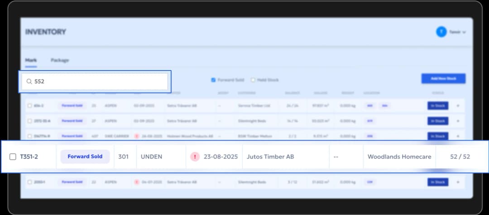Click the plus icon in second table row
This screenshot has height=215, width=489.
pos(457,121)
